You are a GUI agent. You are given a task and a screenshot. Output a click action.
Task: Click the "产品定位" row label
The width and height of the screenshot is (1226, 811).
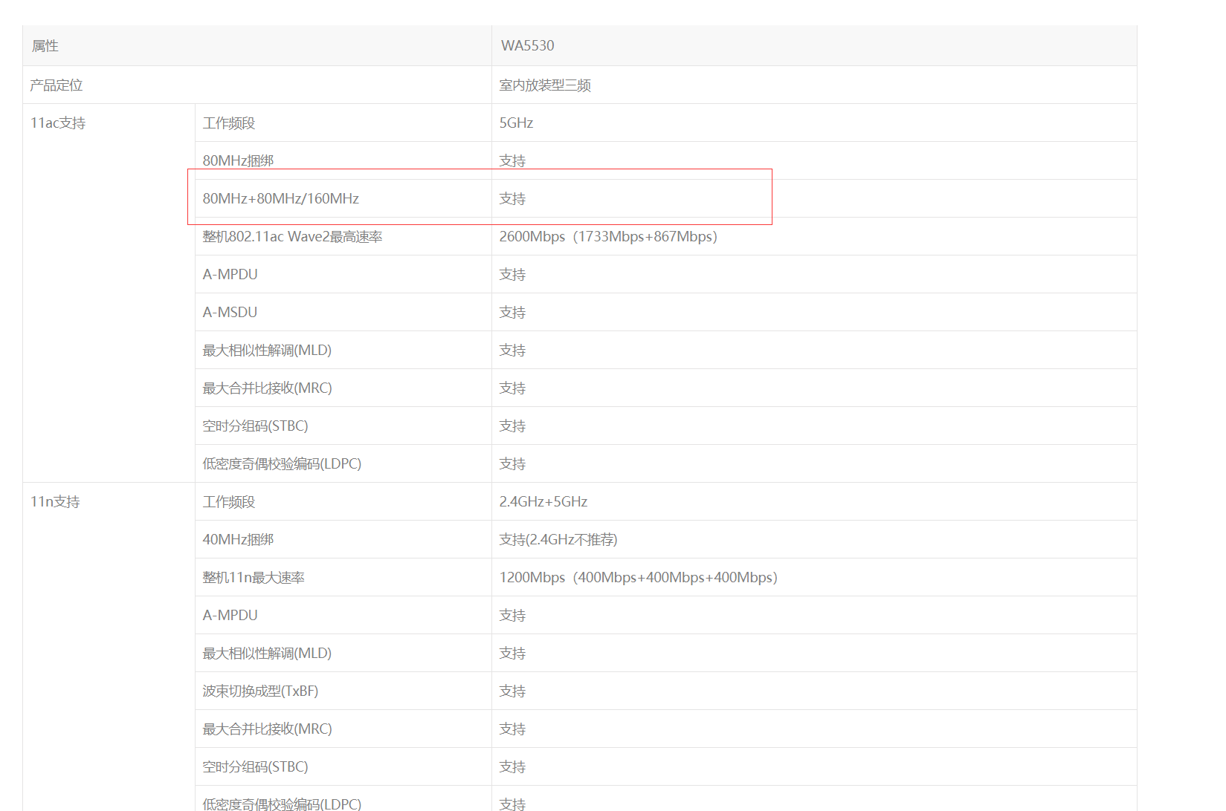(x=57, y=85)
